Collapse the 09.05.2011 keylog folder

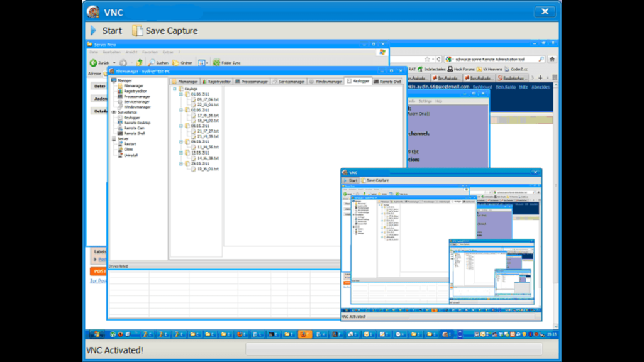pos(180,141)
